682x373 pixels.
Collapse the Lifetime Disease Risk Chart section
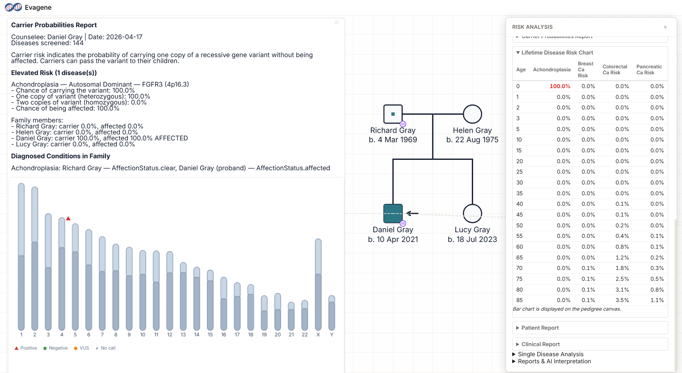point(557,53)
